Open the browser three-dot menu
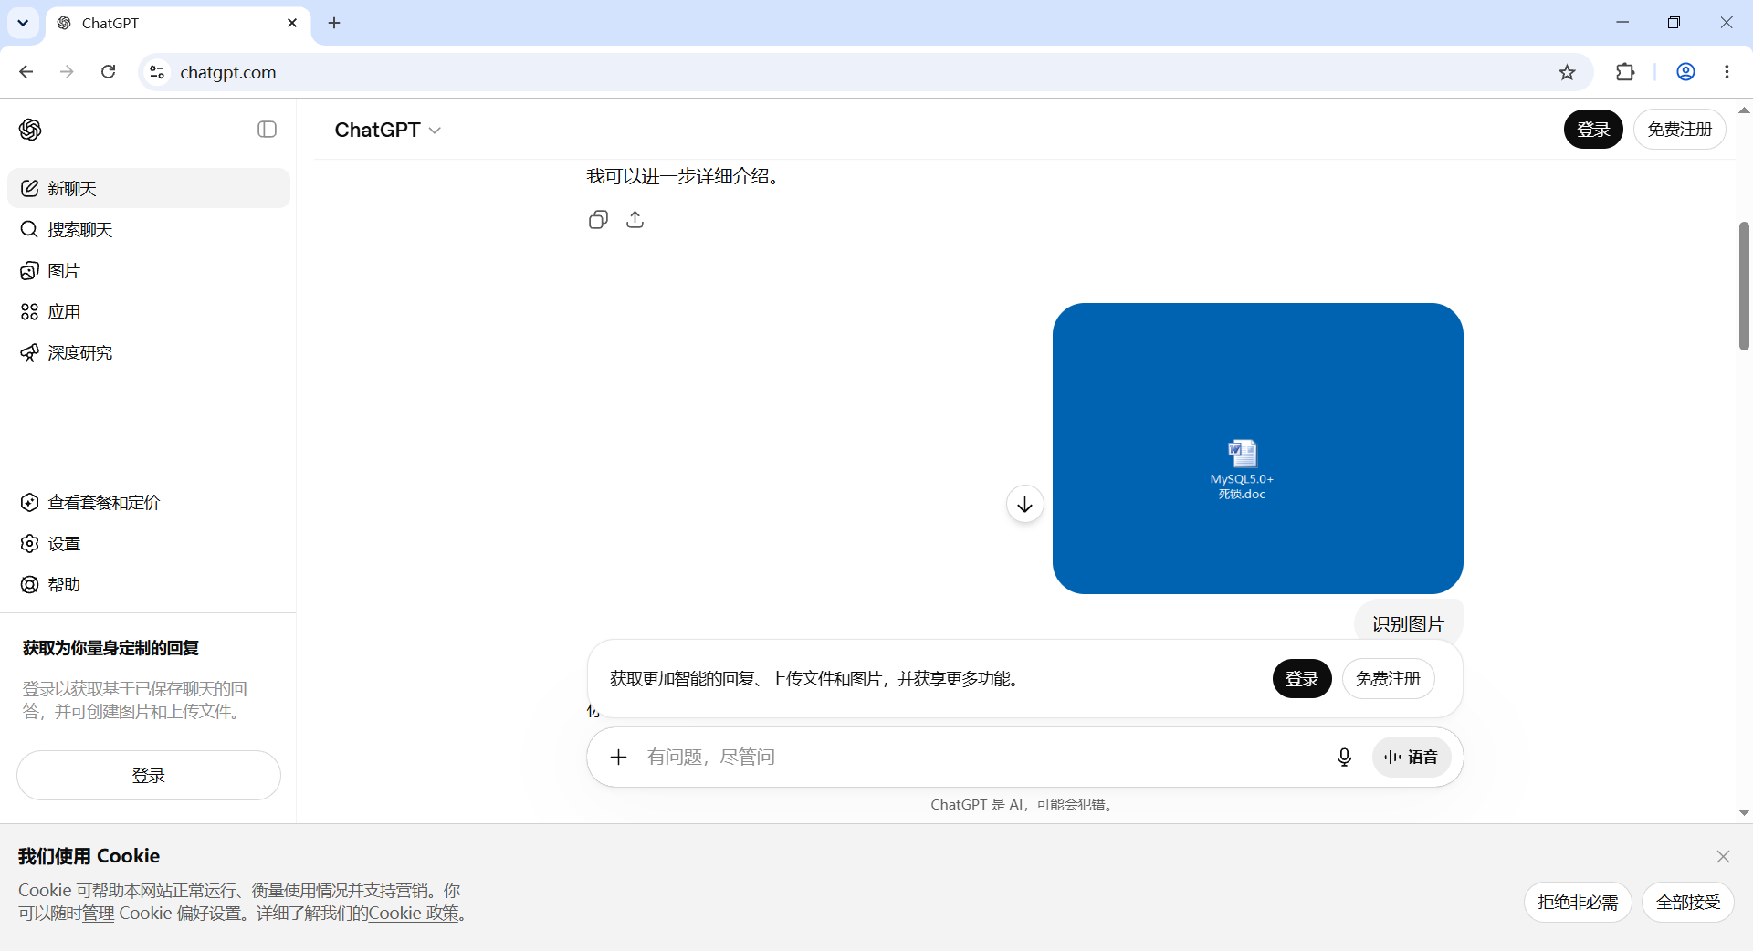 (1727, 72)
